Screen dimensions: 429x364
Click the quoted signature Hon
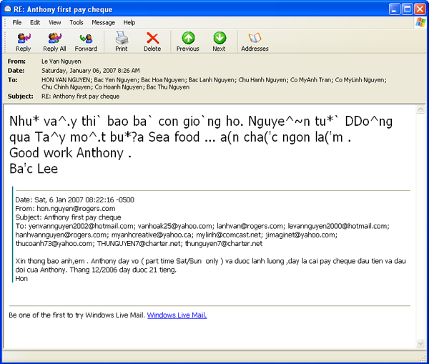pyautogui.click(x=21, y=279)
